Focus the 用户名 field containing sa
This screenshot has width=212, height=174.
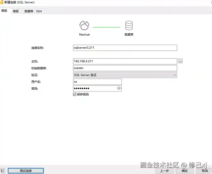97,82
